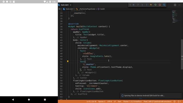Click the debug Step Over icon
This screenshot has height=103, width=183.
tap(138, 5)
